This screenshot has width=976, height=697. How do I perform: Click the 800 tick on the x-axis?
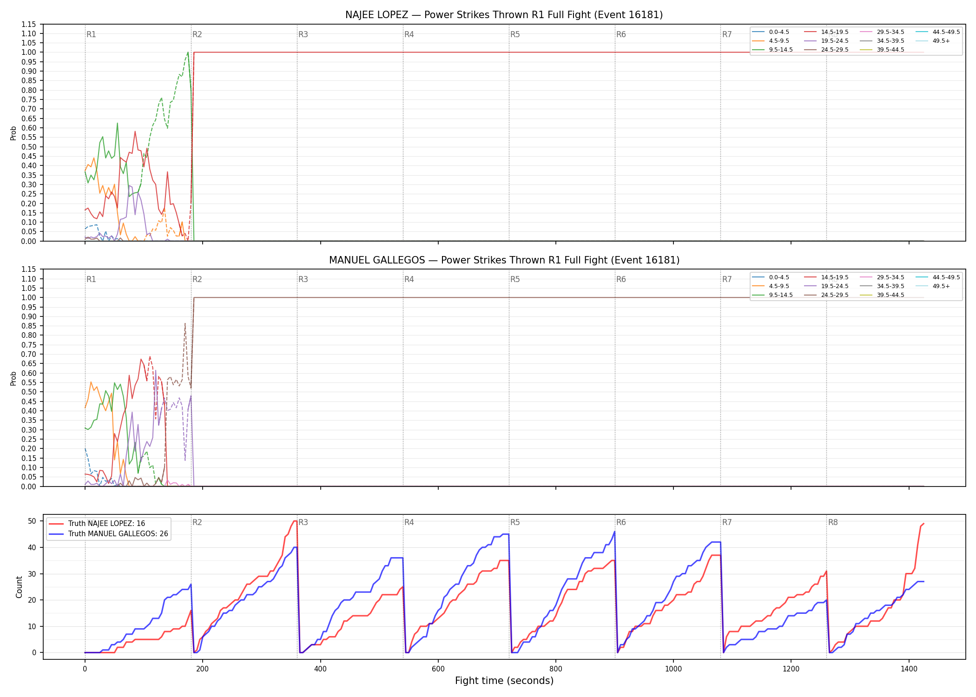(x=556, y=669)
